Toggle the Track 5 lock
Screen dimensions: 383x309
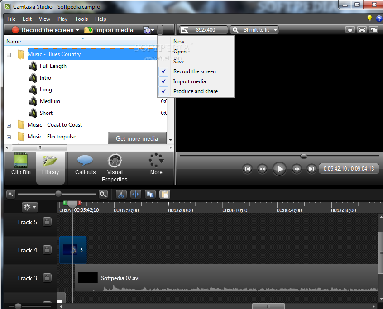coord(47,222)
